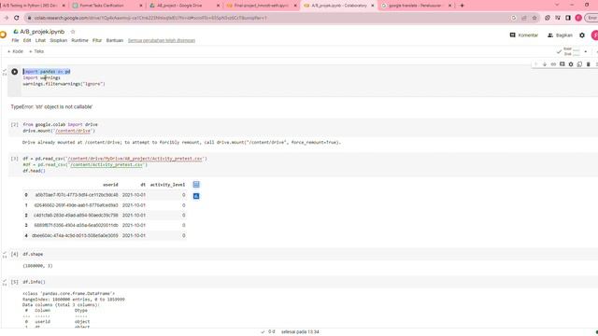
Task: Open the Runtime menu
Action: pyautogui.click(x=79, y=40)
